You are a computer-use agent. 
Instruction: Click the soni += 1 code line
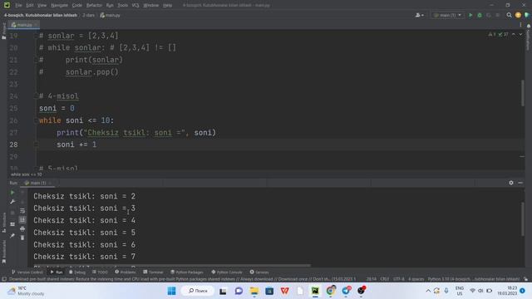tap(76, 145)
